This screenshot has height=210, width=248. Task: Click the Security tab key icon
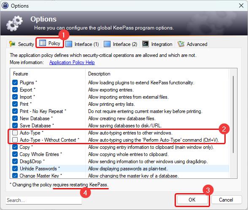pyautogui.click(x=12, y=44)
